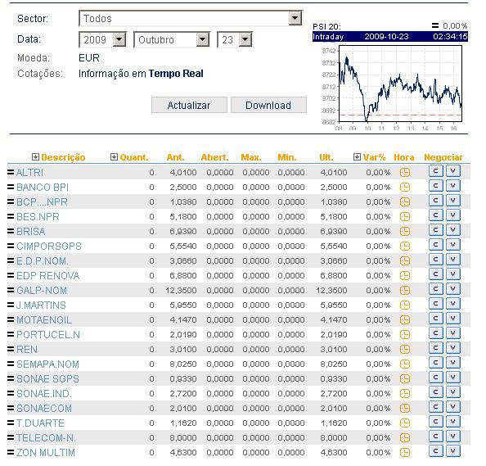
Task: Click the sell (V) icon for BANCO BPI
Action: (452, 186)
